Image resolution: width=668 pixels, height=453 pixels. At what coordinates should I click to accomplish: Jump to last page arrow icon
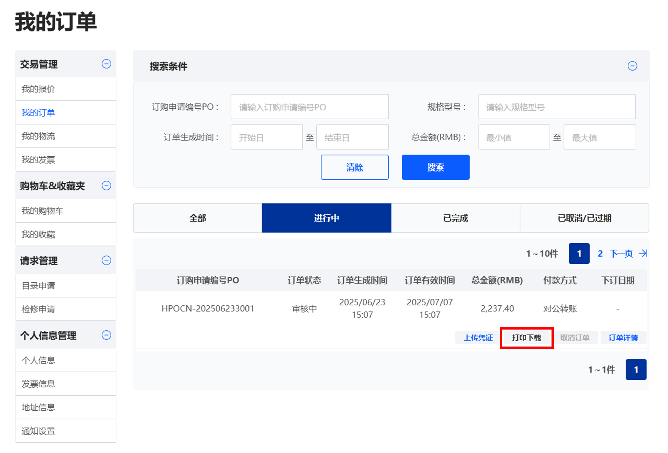click(x=643, y=253)
